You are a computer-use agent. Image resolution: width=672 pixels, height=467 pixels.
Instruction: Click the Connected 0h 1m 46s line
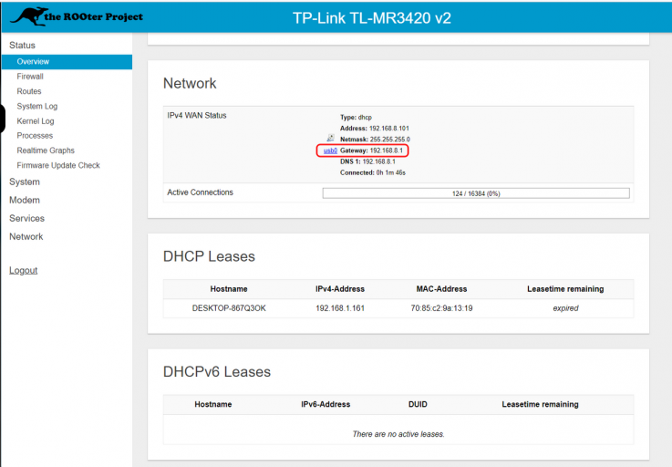(373, 172)
